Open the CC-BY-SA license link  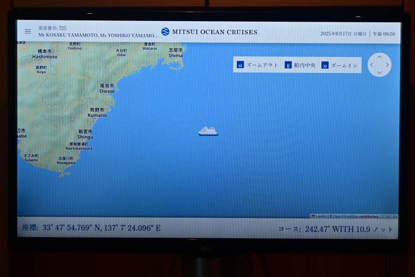(x=388, y=216)
